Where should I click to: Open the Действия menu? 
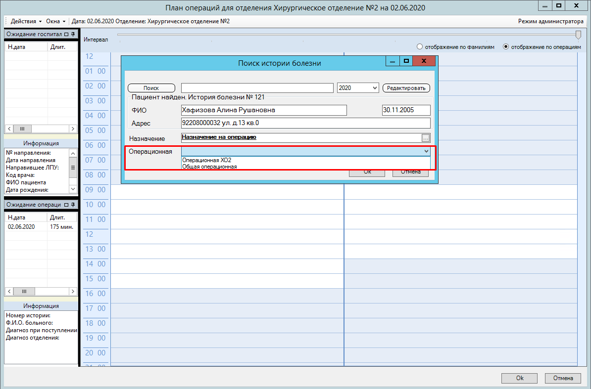26,21
